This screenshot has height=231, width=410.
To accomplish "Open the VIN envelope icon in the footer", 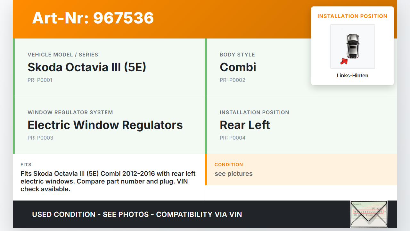I will tap(369, 214).
